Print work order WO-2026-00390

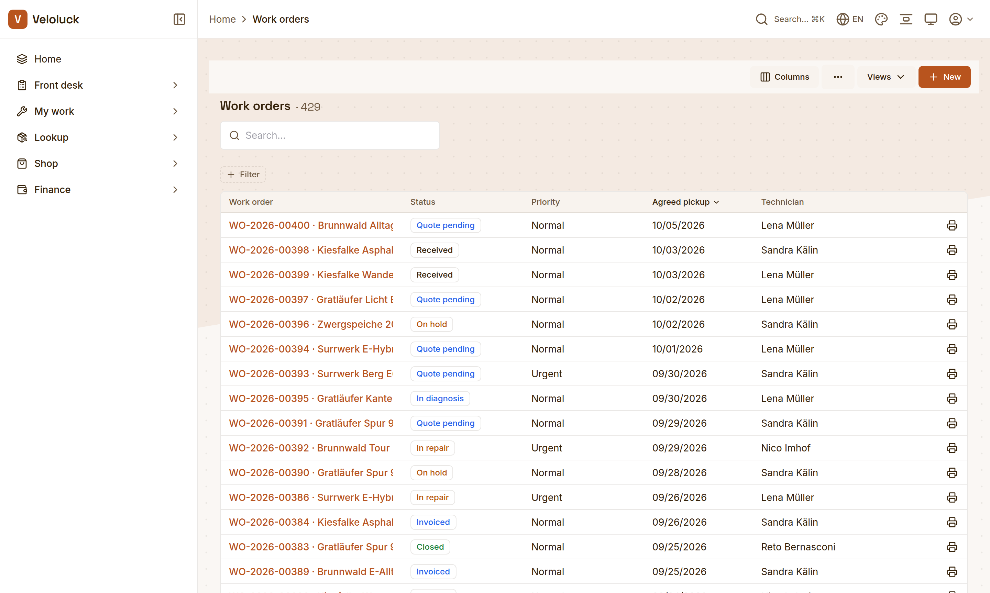(952, 473)
